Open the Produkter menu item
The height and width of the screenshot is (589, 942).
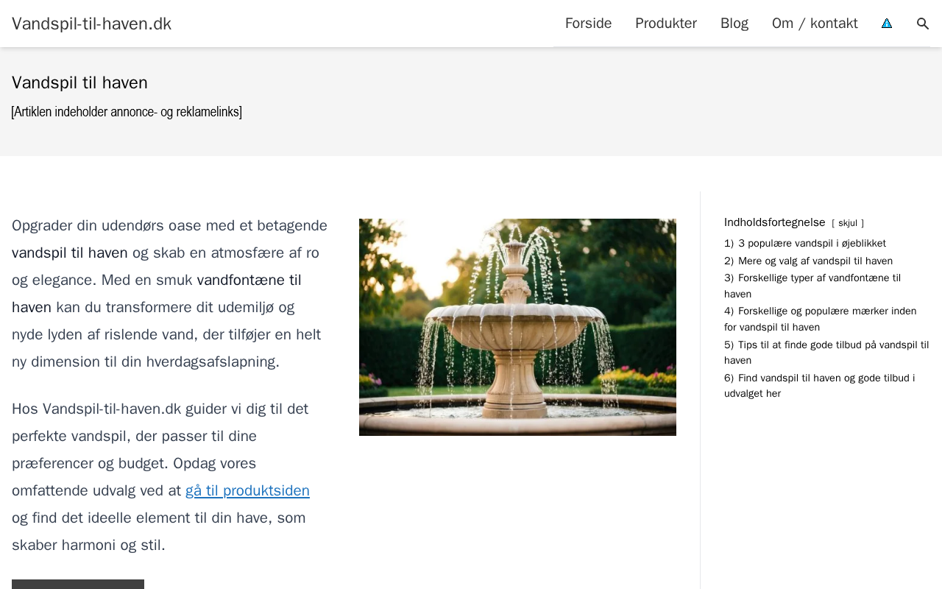pyautogui.click(x=666, y=24)
